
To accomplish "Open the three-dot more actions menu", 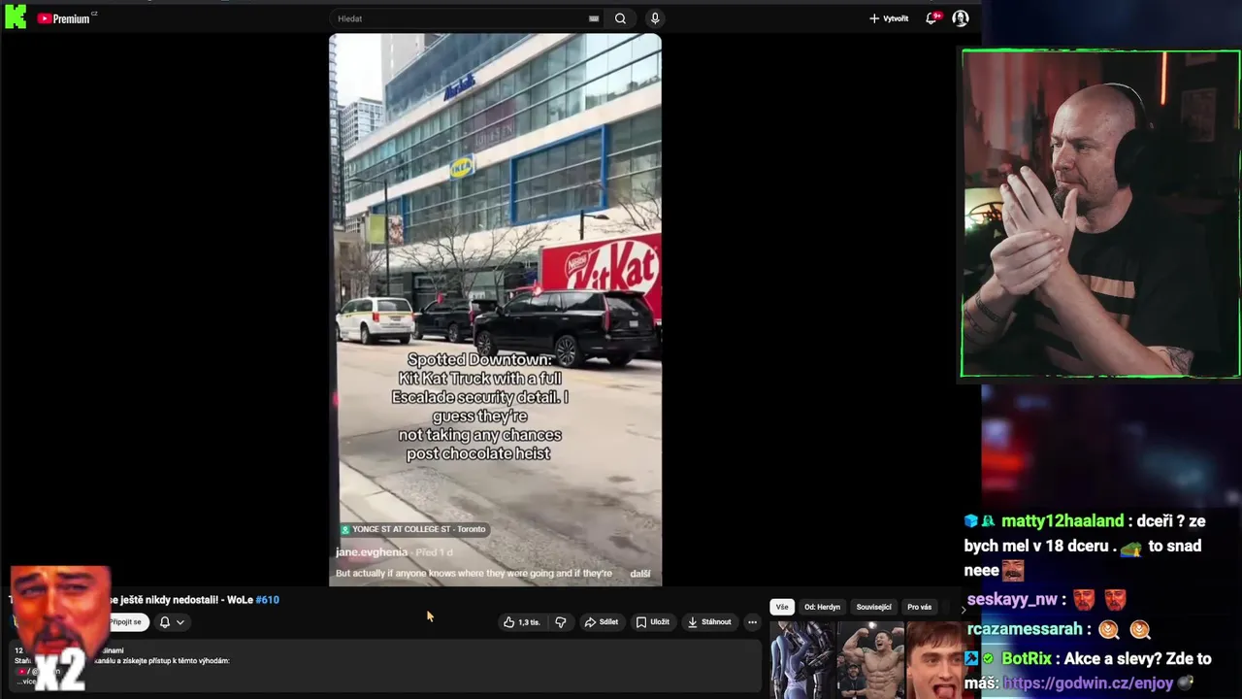I will [752, 622].
